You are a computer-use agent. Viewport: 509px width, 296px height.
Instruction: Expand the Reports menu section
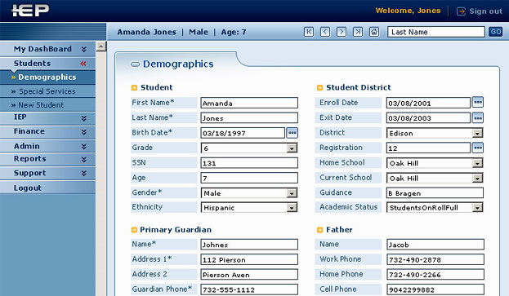pos(84,159)
